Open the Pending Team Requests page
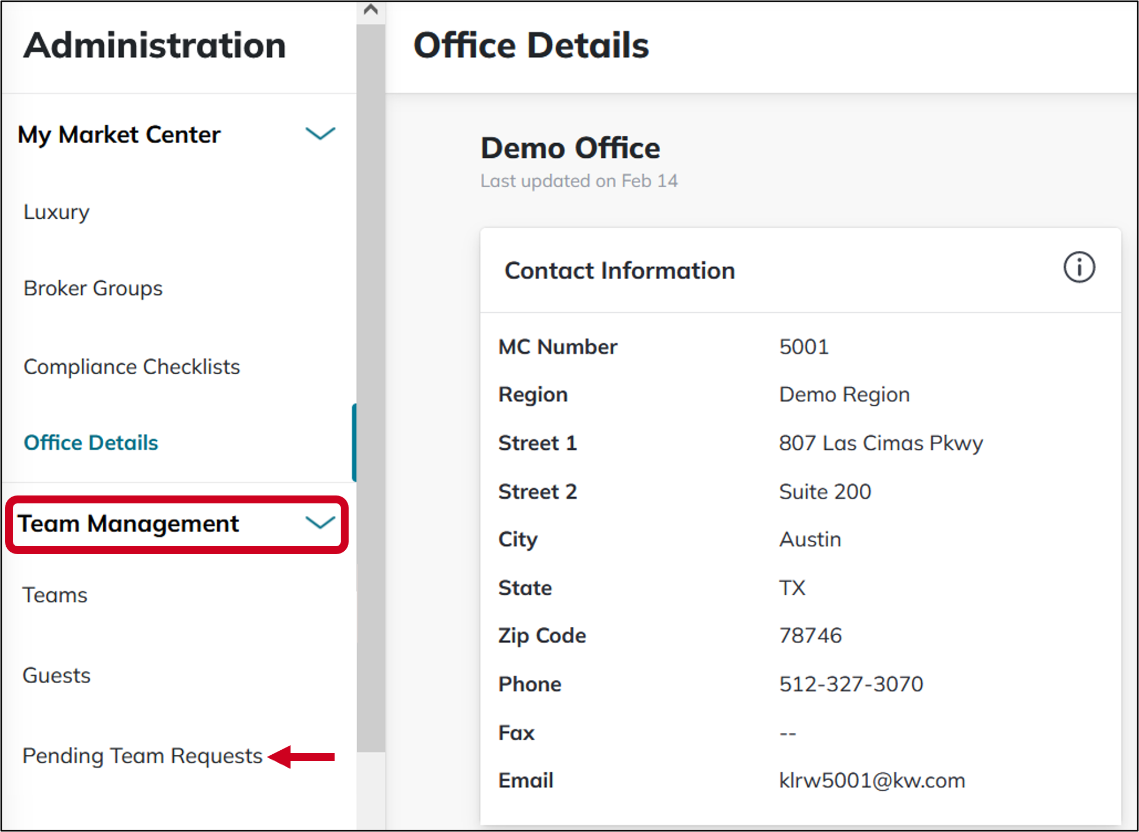Image resolution: width=1139 pixels, height=832 pixels. pyautogui.click(x=142, y=756)
